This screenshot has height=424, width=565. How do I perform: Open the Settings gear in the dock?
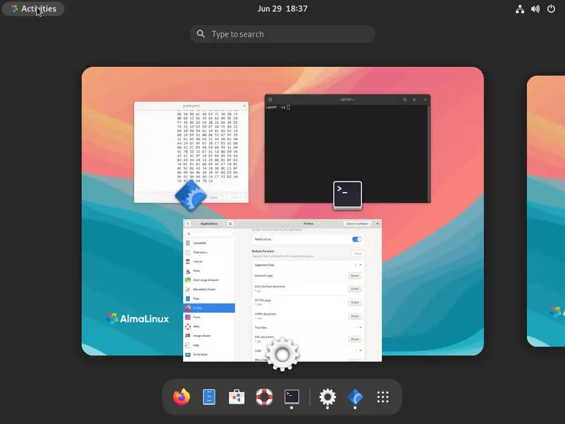(x=328, y=397)
